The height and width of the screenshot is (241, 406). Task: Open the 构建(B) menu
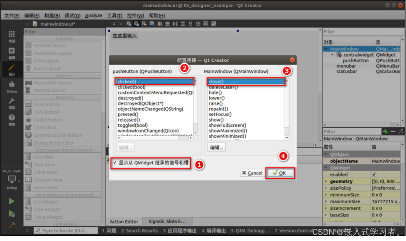coord(52,16)
